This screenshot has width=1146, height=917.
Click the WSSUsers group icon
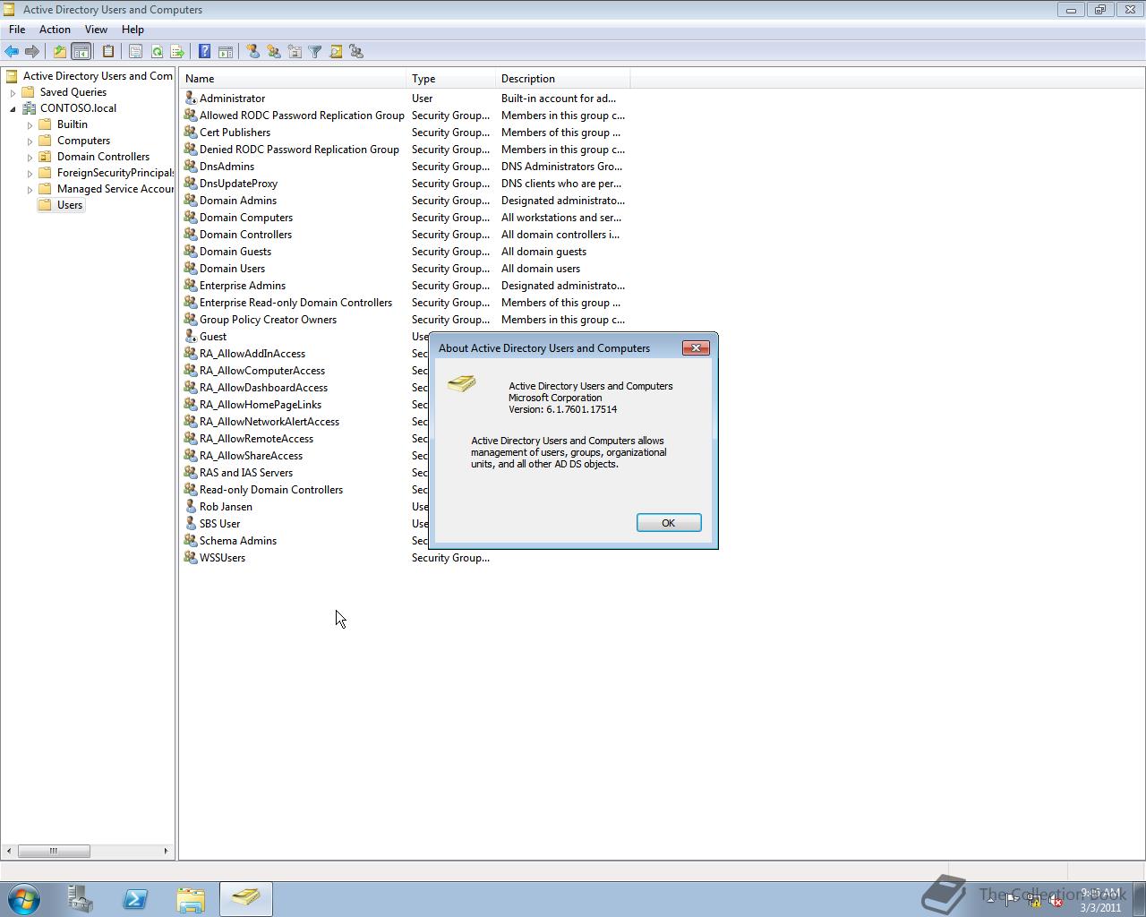click(190, 558)
